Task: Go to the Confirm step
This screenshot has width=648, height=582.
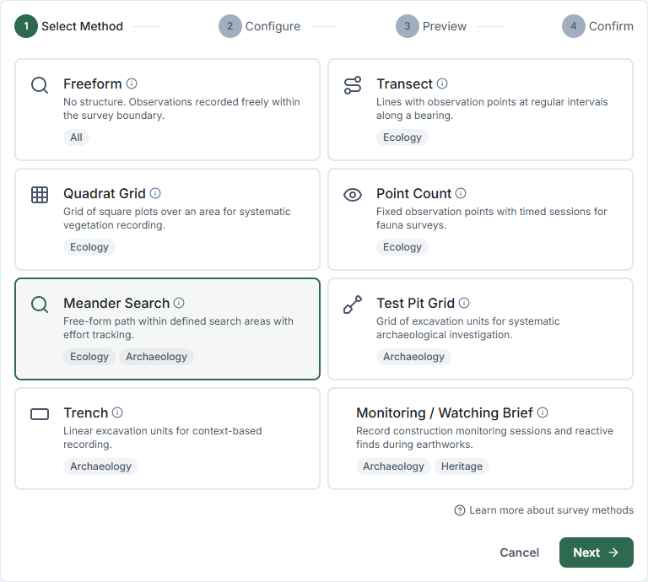Action: point(597,26)
